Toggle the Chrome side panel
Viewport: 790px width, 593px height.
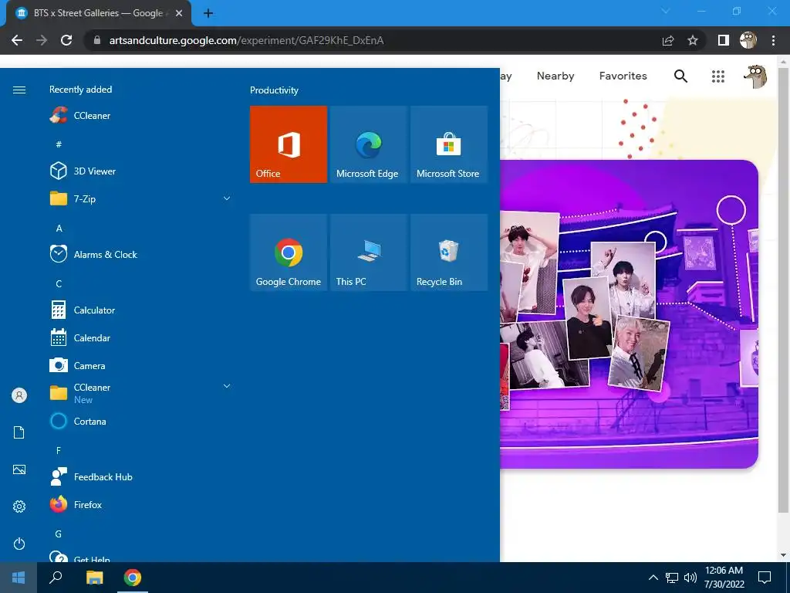(724, 40)
